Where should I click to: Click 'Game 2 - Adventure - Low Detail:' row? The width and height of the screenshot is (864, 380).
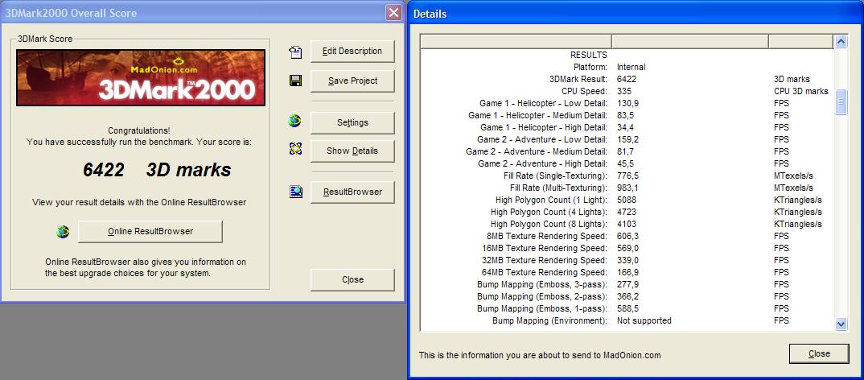(627, 139)
